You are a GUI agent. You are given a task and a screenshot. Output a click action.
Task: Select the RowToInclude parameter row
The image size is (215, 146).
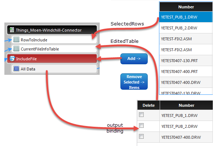(54, 40)
